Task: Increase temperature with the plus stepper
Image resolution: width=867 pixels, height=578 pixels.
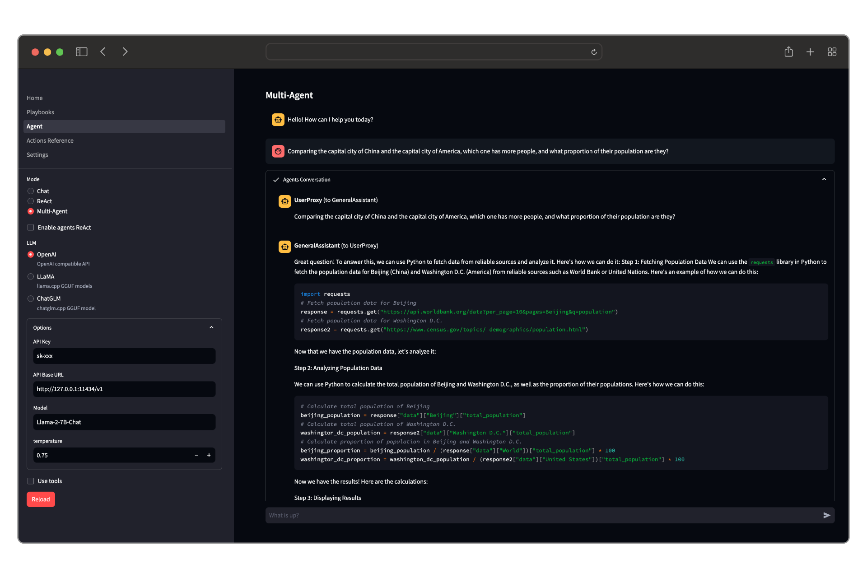Action: click(209, 455)
